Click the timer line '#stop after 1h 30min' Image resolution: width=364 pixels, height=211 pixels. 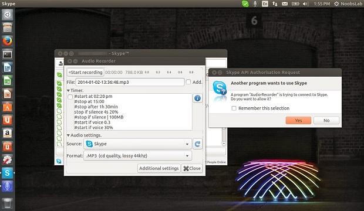pos(96,107)
